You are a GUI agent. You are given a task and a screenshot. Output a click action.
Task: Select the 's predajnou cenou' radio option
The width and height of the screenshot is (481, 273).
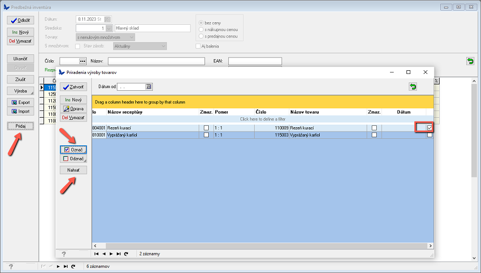(201, 36)
